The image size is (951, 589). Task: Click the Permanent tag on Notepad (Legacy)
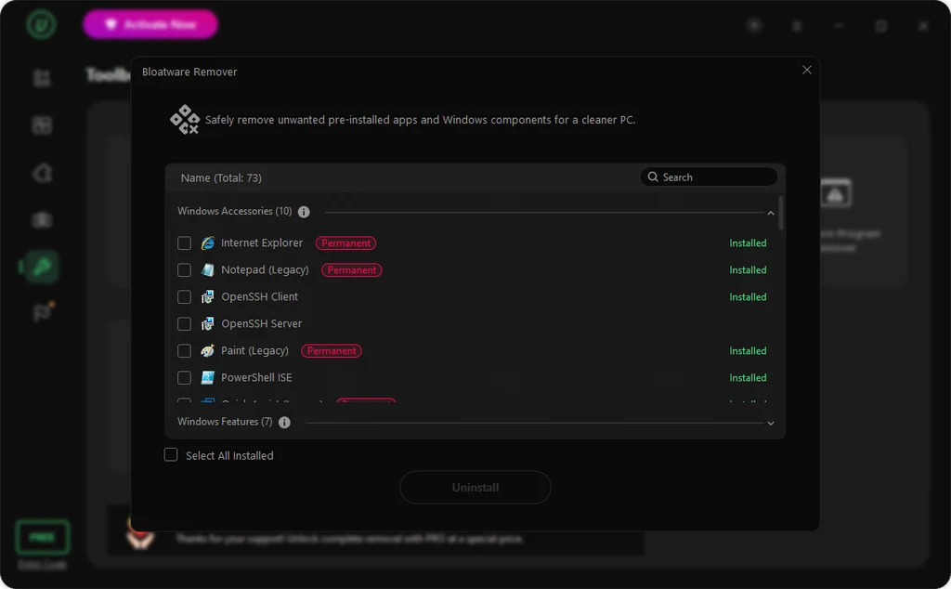pos(352,270)
